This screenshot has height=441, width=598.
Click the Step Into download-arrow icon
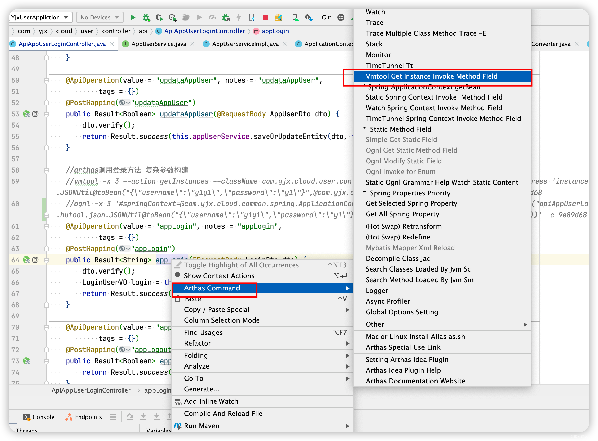pos(143,416)
